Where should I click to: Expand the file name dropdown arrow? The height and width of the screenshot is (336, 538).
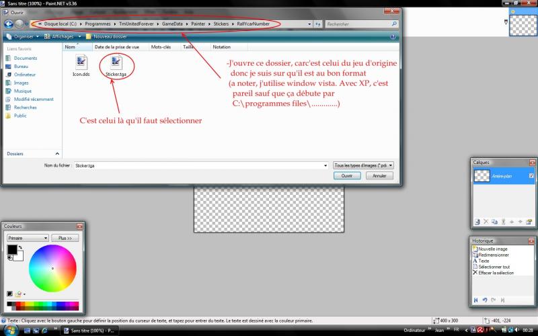tap(325, 165)
